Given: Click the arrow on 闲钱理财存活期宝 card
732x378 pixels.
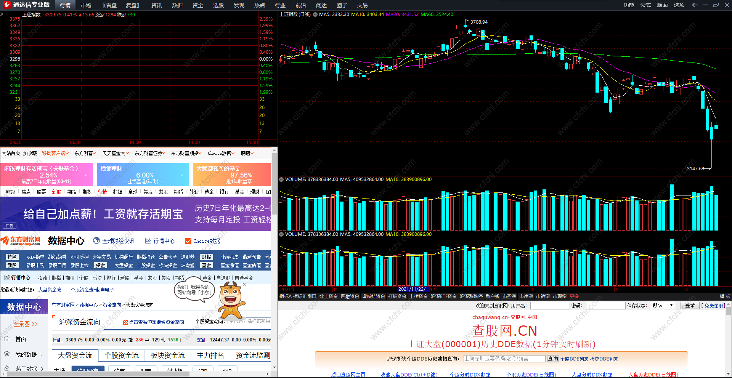Looking at the screenshot, I should 86,174.
